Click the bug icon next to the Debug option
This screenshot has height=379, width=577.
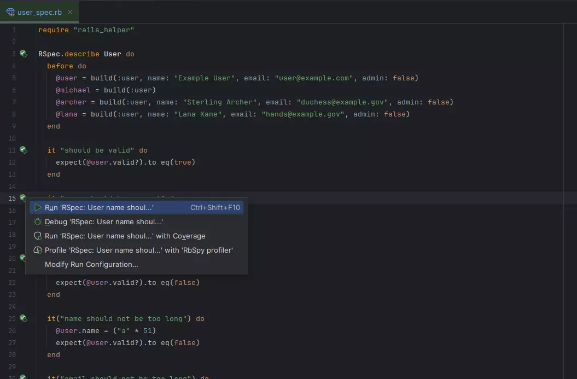[x=38, y=222]
